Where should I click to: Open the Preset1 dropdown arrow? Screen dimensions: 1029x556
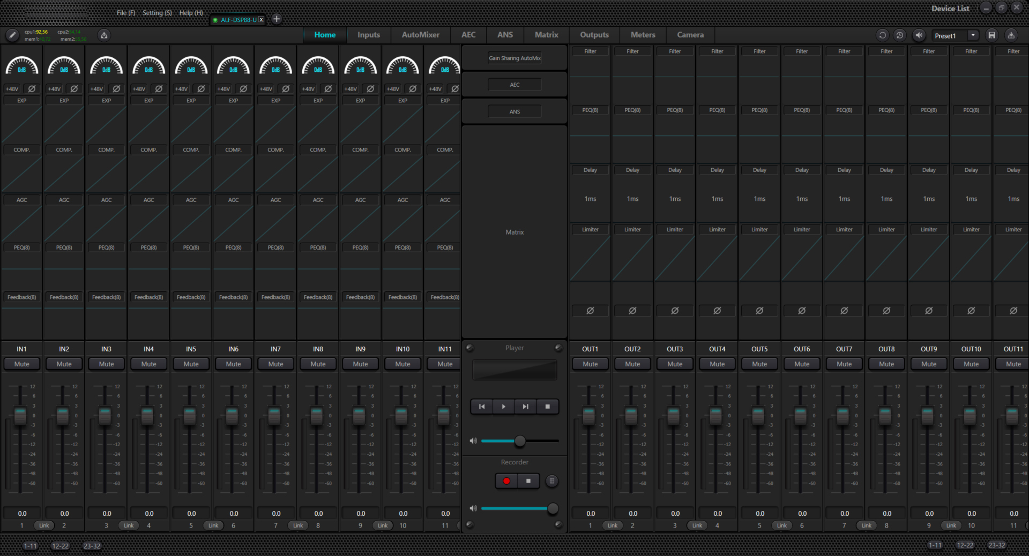pos(973,35)
